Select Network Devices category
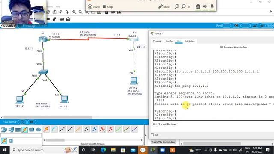This screenshot has width=274, height=154. tap(4, 130)
